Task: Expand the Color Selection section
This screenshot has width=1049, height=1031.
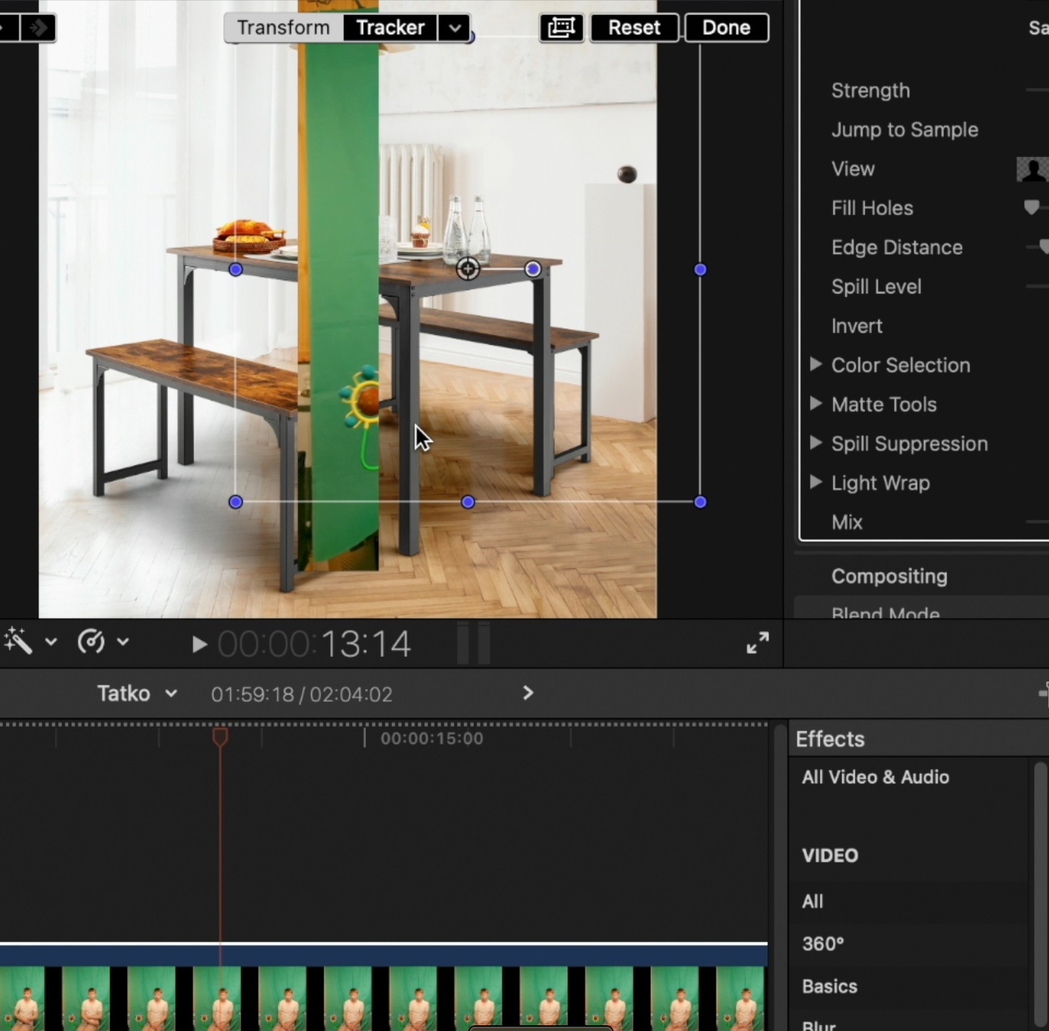Action: (x=816, y=365)
